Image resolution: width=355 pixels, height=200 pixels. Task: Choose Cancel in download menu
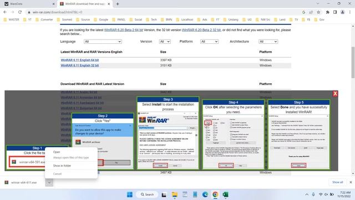57,174
